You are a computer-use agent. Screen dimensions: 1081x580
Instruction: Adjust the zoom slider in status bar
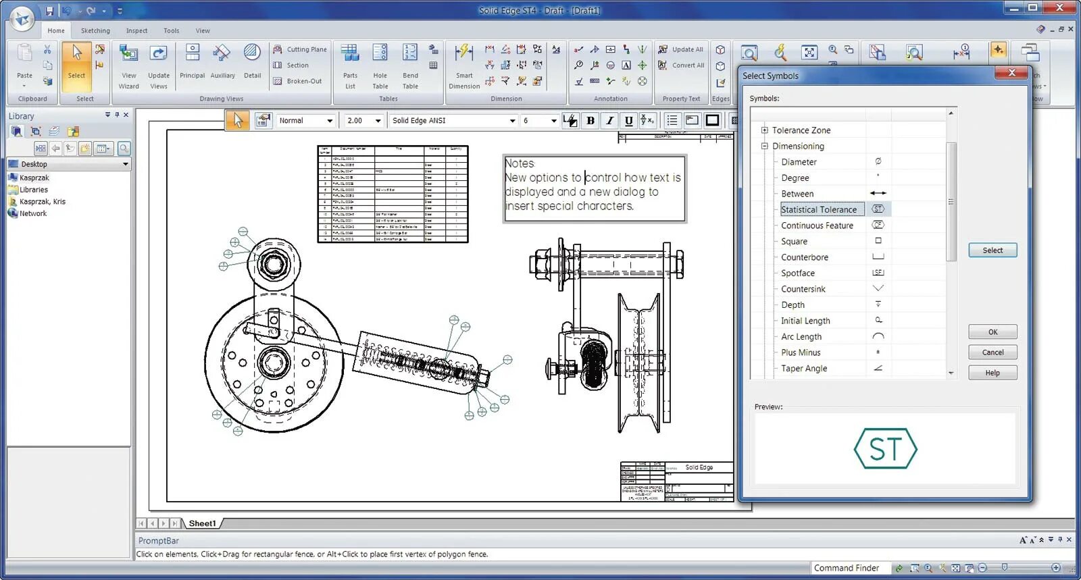(1005, 568)
